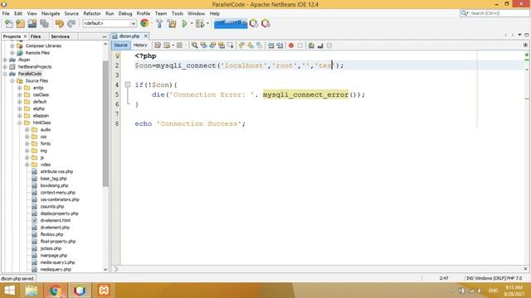
Task: Click the Search (Ctrl+I) field
Action: pos(494,13)
